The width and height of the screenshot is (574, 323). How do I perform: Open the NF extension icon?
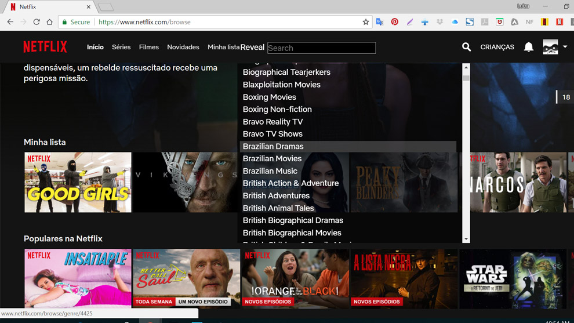point(529,22)
